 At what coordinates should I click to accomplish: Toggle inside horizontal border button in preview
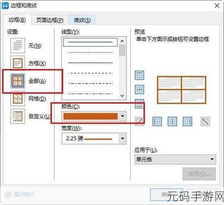click(139, 90)
